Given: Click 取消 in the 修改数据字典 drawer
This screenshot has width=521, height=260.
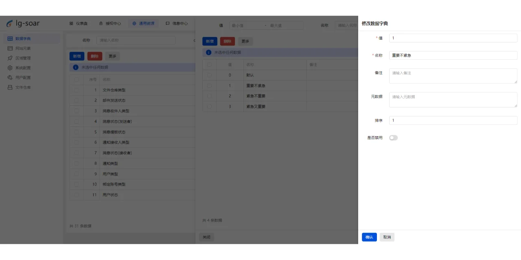Looking at the screenshot, I should click(387, 237).
